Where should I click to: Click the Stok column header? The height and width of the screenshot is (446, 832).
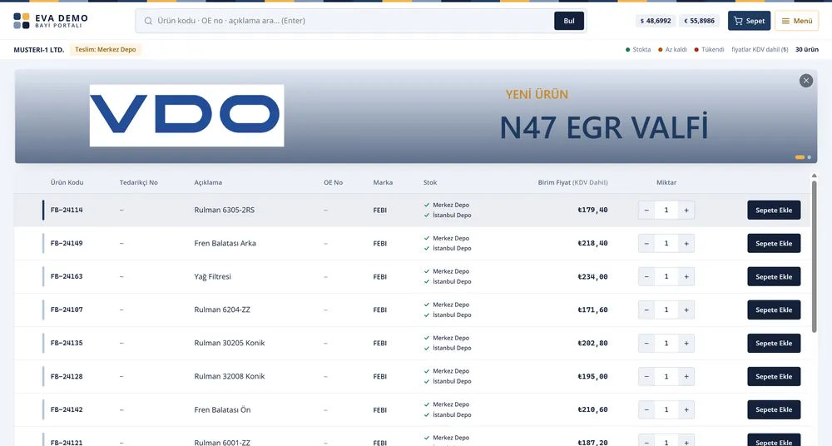[430, 182]
